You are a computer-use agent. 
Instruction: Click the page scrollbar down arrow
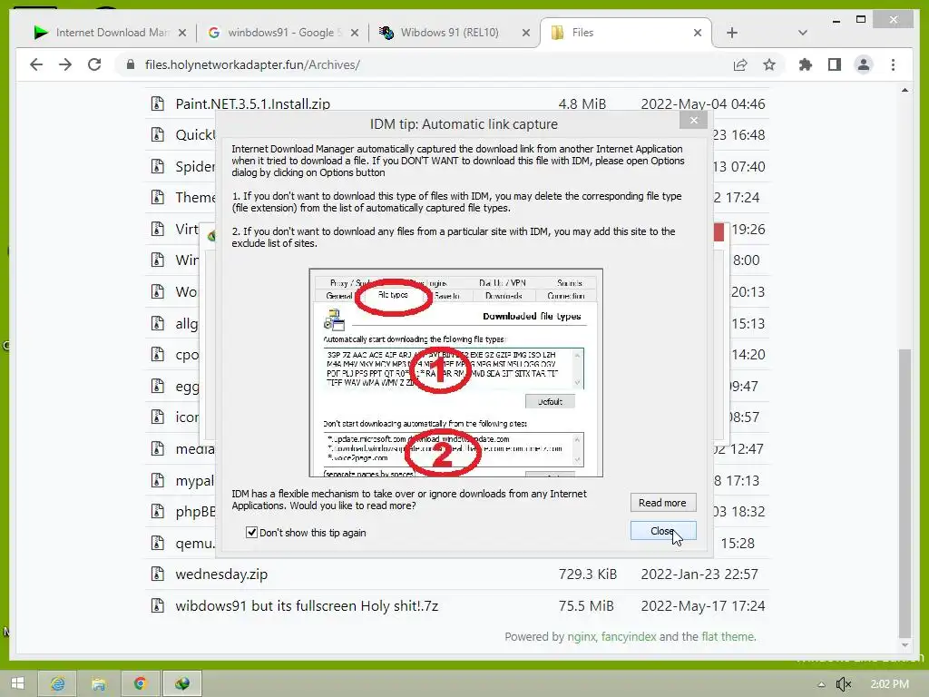point(905,645)
